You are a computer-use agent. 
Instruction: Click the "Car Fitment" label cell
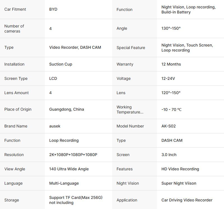(15, 9)
